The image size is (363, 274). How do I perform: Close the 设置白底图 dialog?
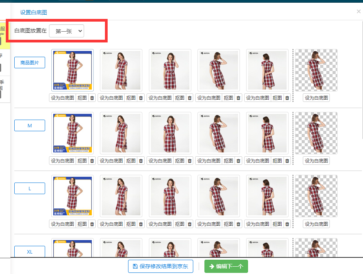click(358, 12)
